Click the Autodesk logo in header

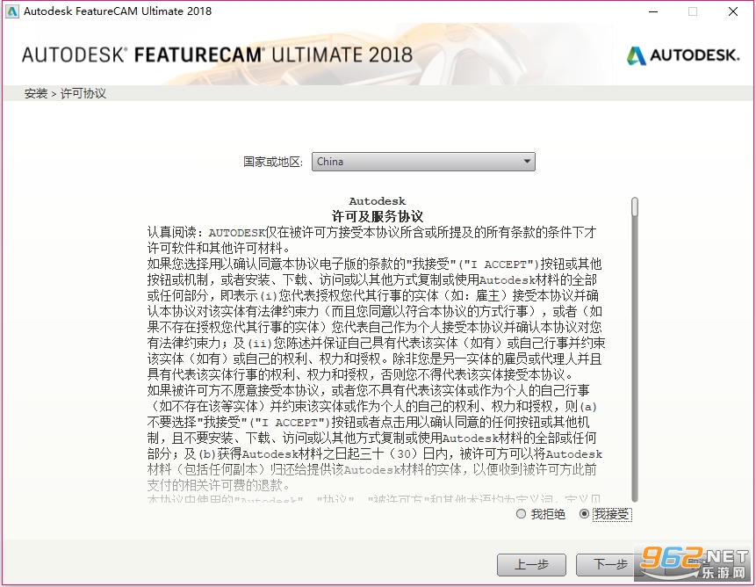point(683,55)
